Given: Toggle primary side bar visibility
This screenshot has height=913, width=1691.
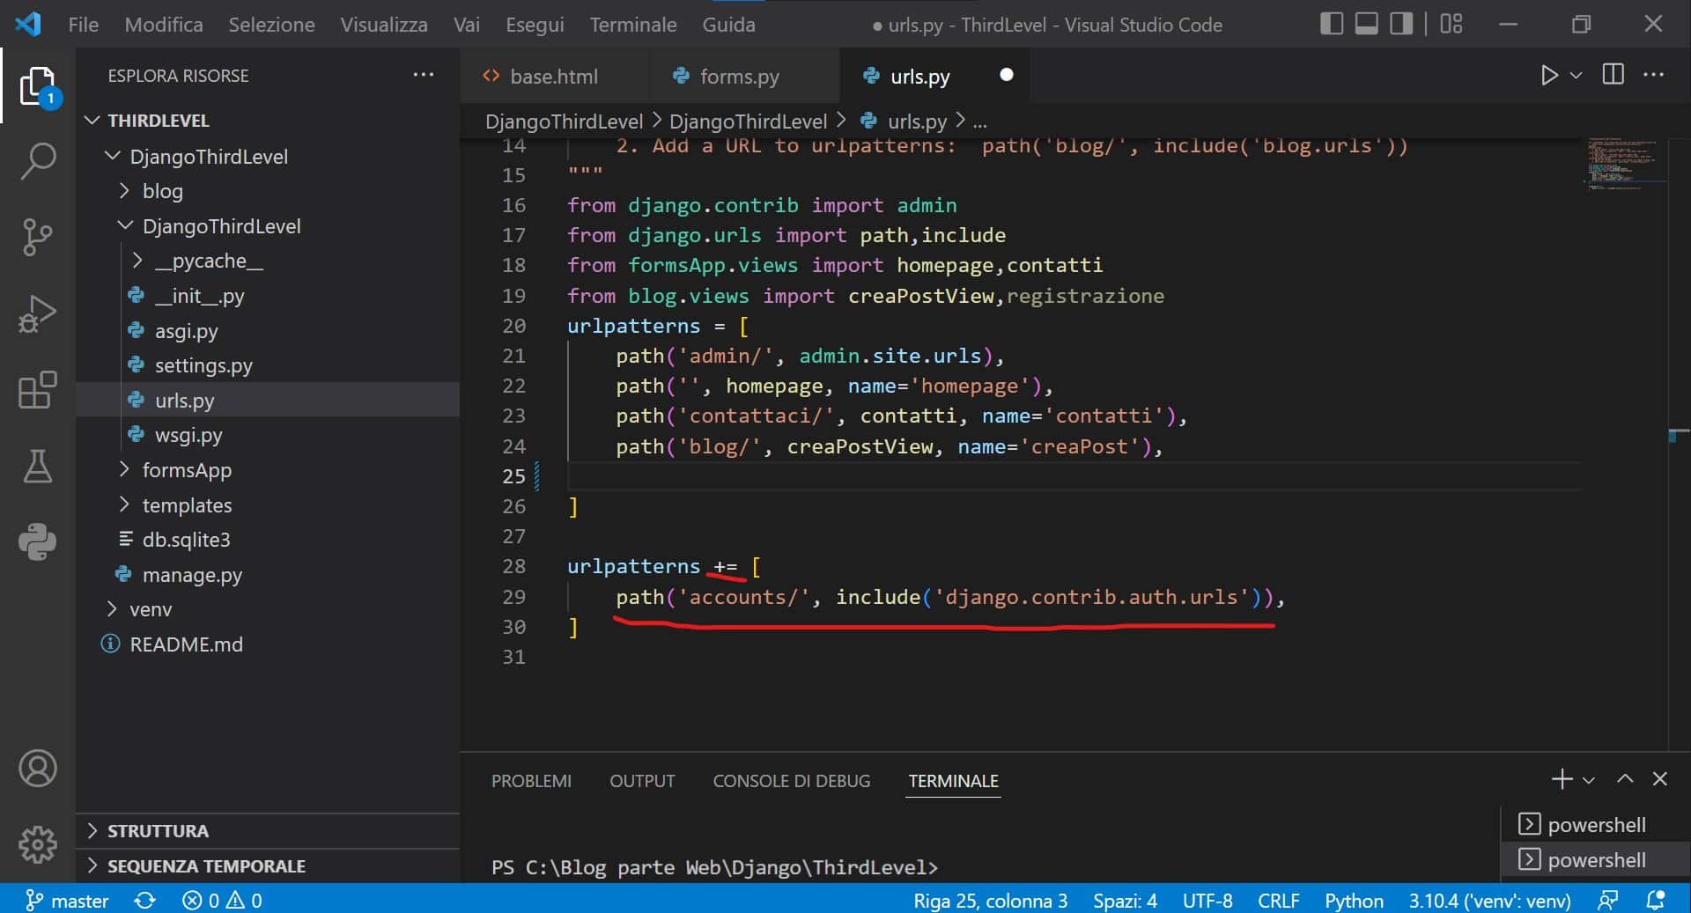Looking at the screenshot, I should click(x=1332, y=24).
